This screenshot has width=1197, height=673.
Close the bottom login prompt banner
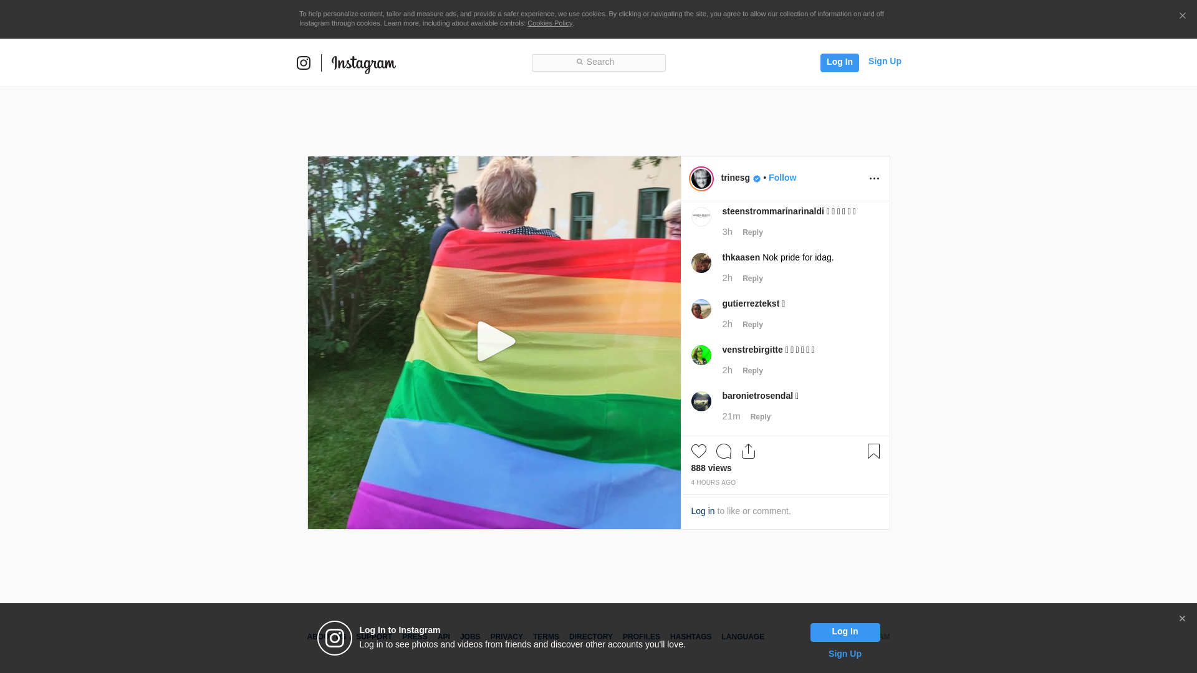(x=1182, y=619)
